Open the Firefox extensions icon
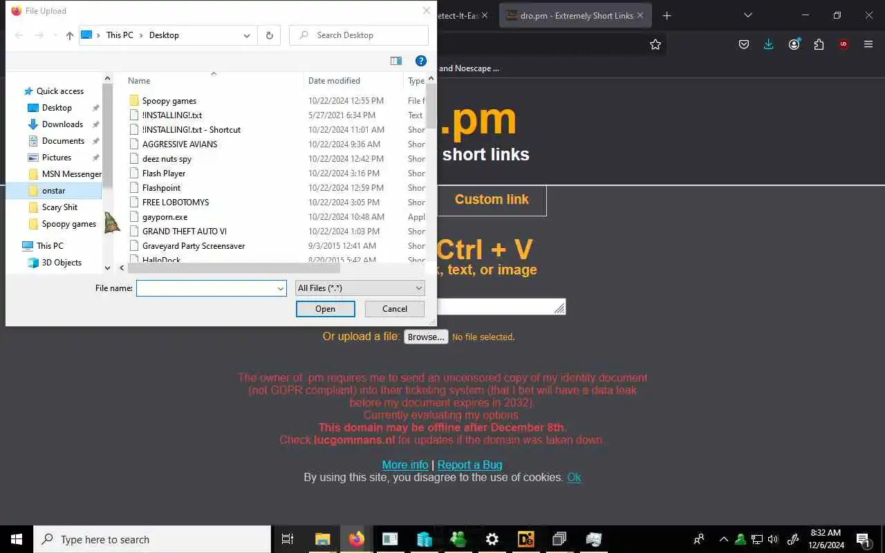The width and height of the screenshot is (885, 553). (819, 44)
